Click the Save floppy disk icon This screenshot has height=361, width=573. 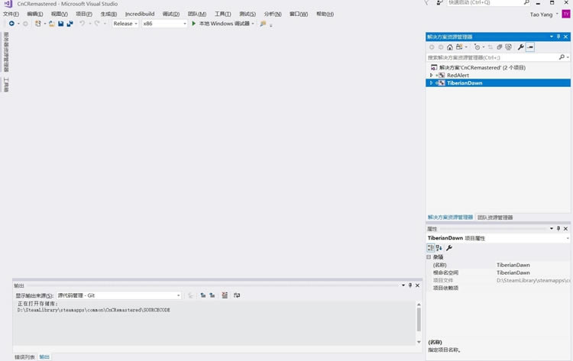pos(60,24)
